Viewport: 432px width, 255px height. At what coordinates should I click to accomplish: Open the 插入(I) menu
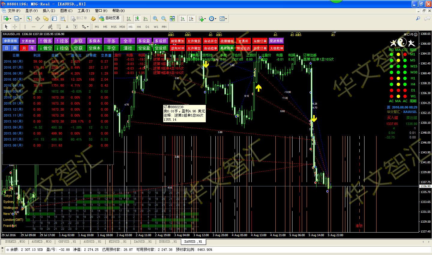coord(49,11)
